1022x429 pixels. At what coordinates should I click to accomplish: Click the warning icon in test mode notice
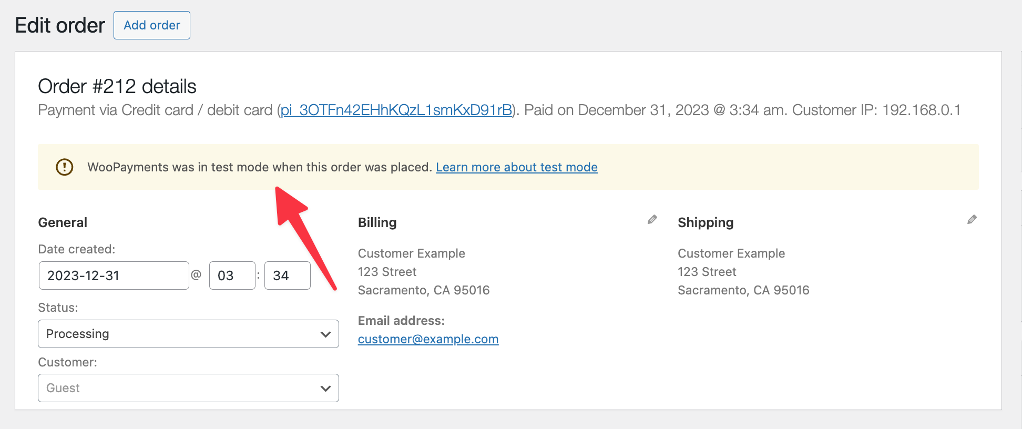(65, 167)
